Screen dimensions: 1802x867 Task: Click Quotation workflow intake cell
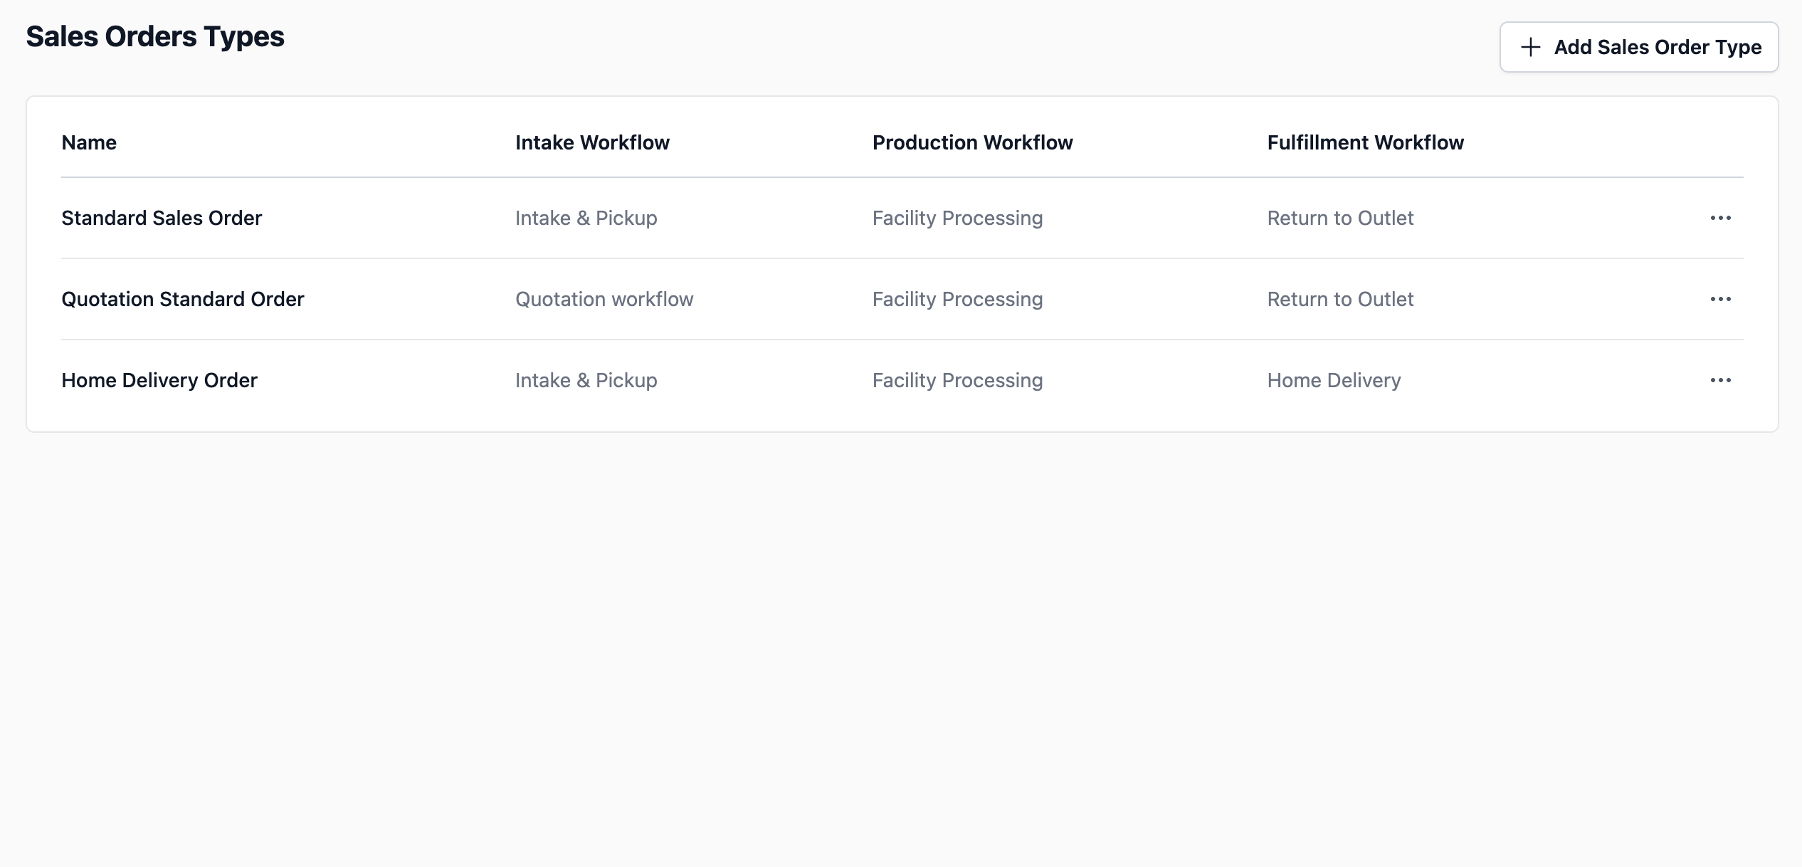pyautogui.click(x=604, y=299)
